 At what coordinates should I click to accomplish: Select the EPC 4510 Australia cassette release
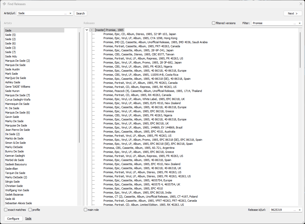[x=139, y=132]
